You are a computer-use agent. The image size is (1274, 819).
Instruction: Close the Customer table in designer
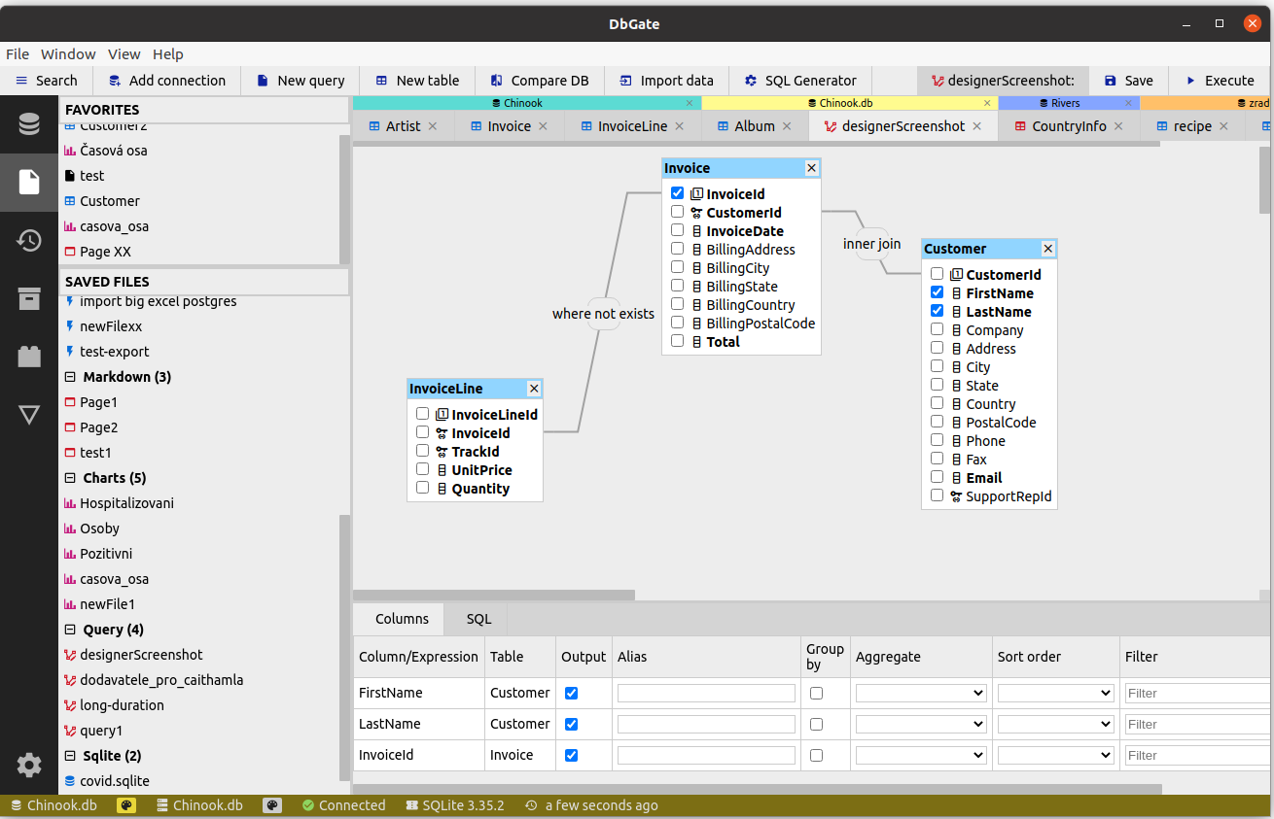(1047, 249)
